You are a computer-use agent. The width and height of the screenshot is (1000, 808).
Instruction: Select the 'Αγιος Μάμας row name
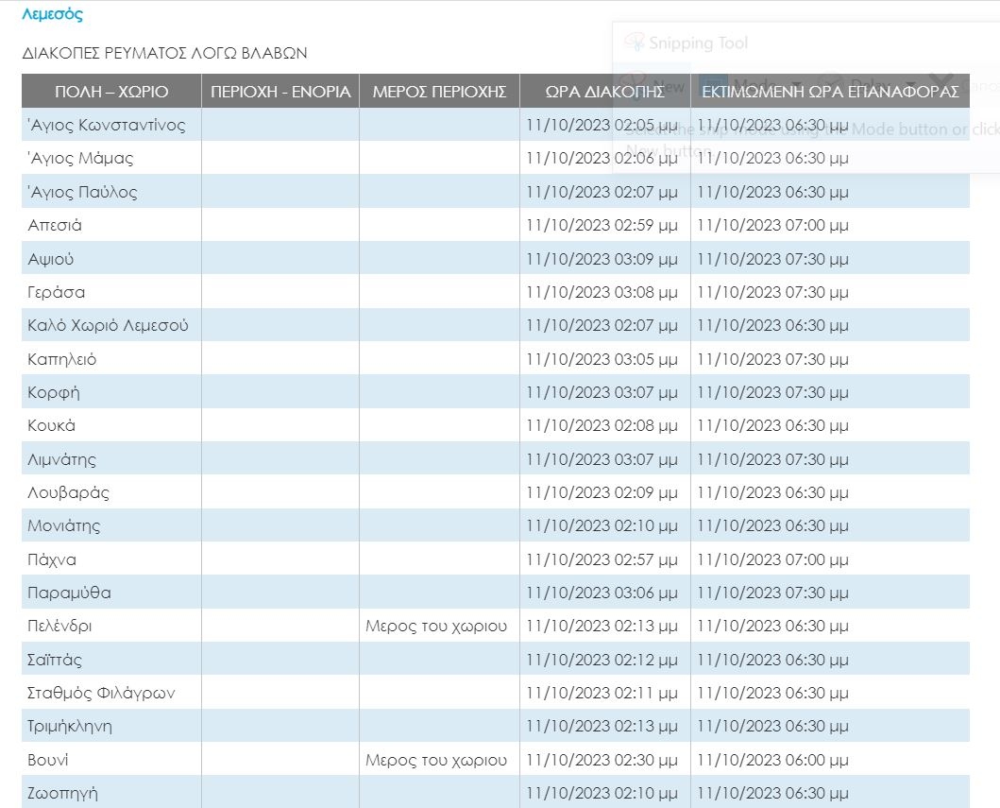[80, 158]
